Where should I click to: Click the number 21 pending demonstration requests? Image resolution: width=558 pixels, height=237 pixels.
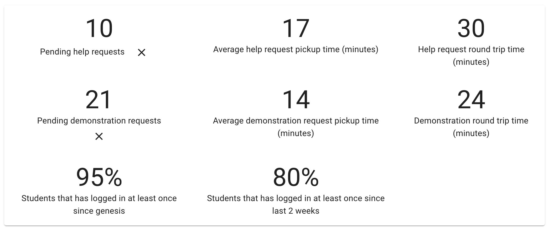point(99,100)
